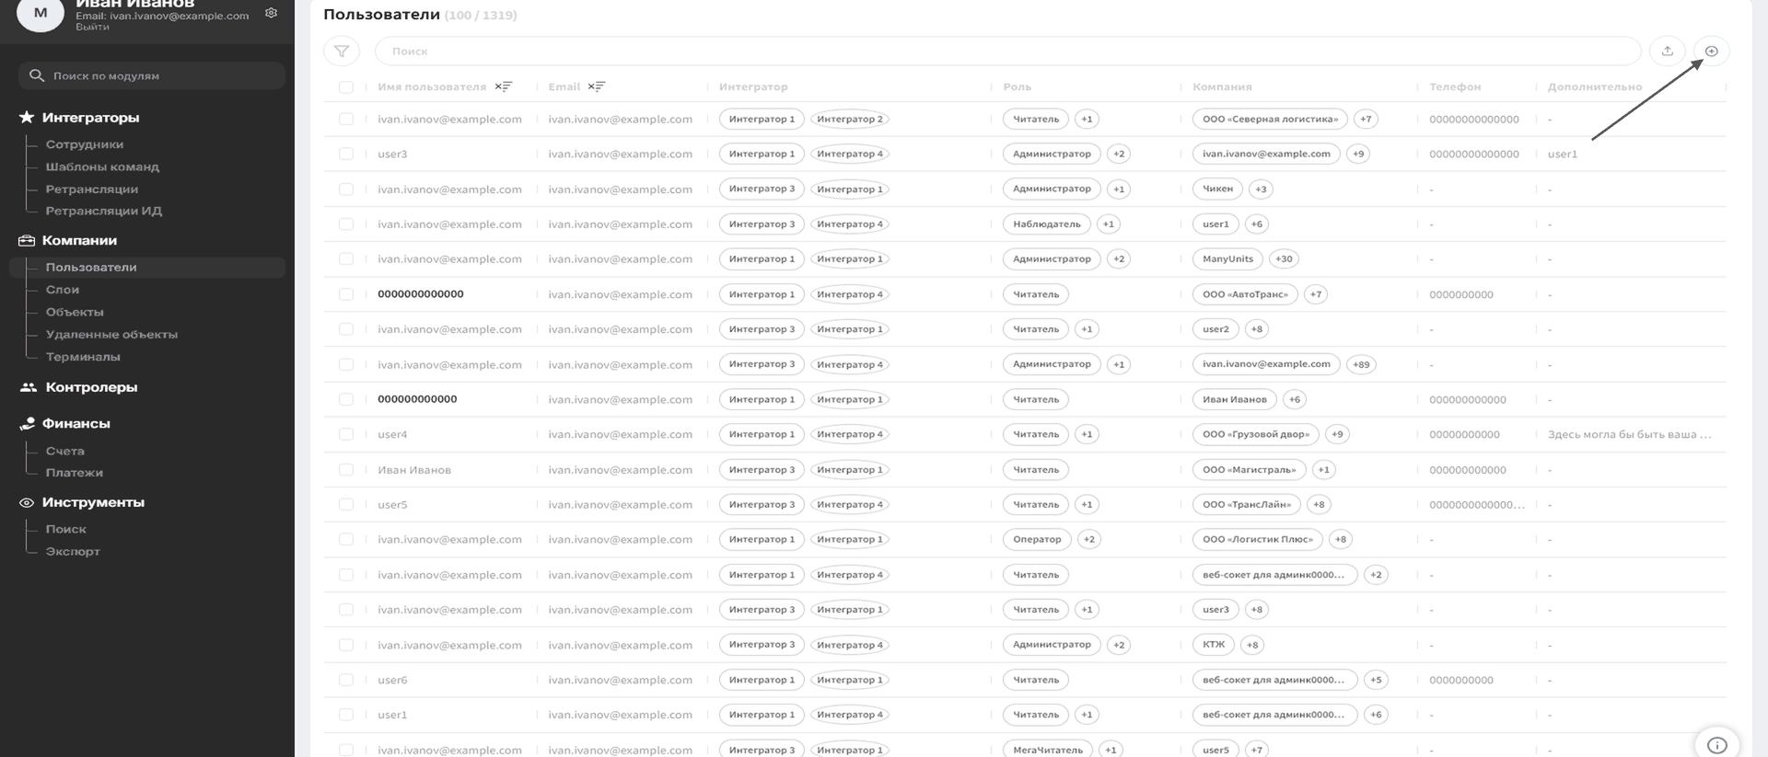
Task: Sort by the Роль column header
Action: (x=1017, y=86)
